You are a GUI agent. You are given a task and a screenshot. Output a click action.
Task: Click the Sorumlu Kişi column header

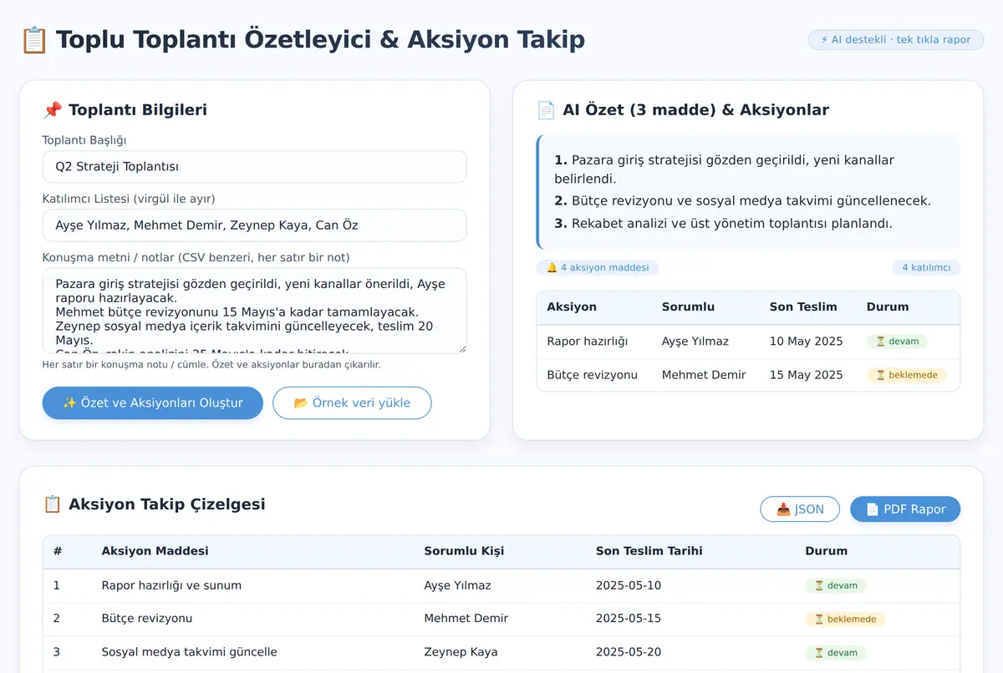pyautogui.click(x=464, y=551)
